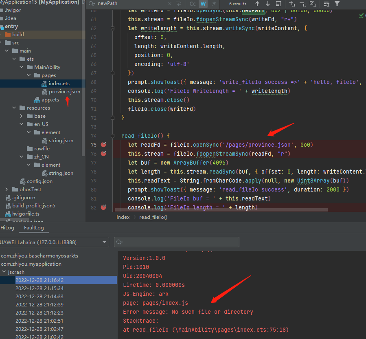Open hvigorfile.ts file icon

click(x=8, y=214)
